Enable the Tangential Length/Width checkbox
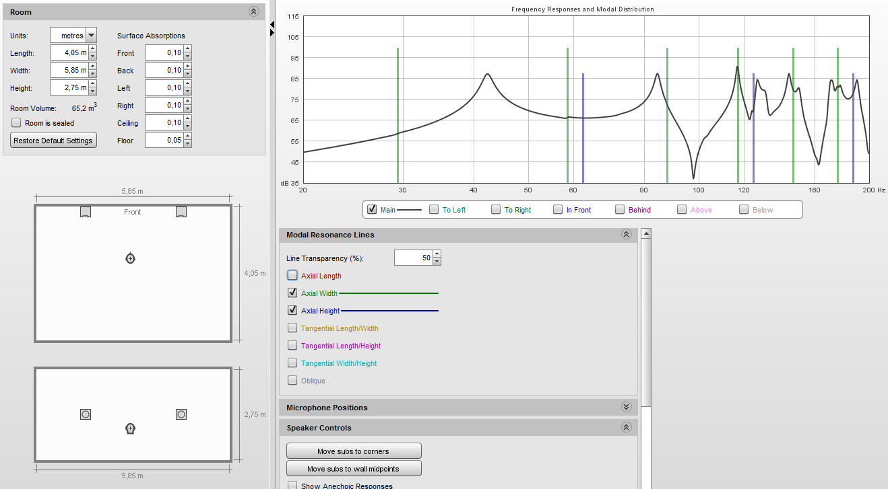 click(x=292, y=328)
